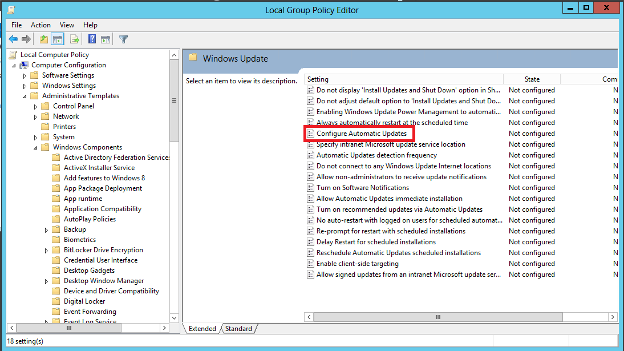Click the folder icon beside Event Forwarding
The width and height of the screenshot is (624, 351).
click(x=56, y=312)
